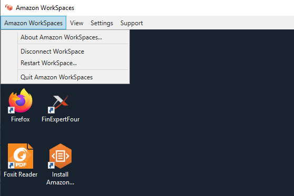Click the 'Install Amazon...' label text

point(60,178)
